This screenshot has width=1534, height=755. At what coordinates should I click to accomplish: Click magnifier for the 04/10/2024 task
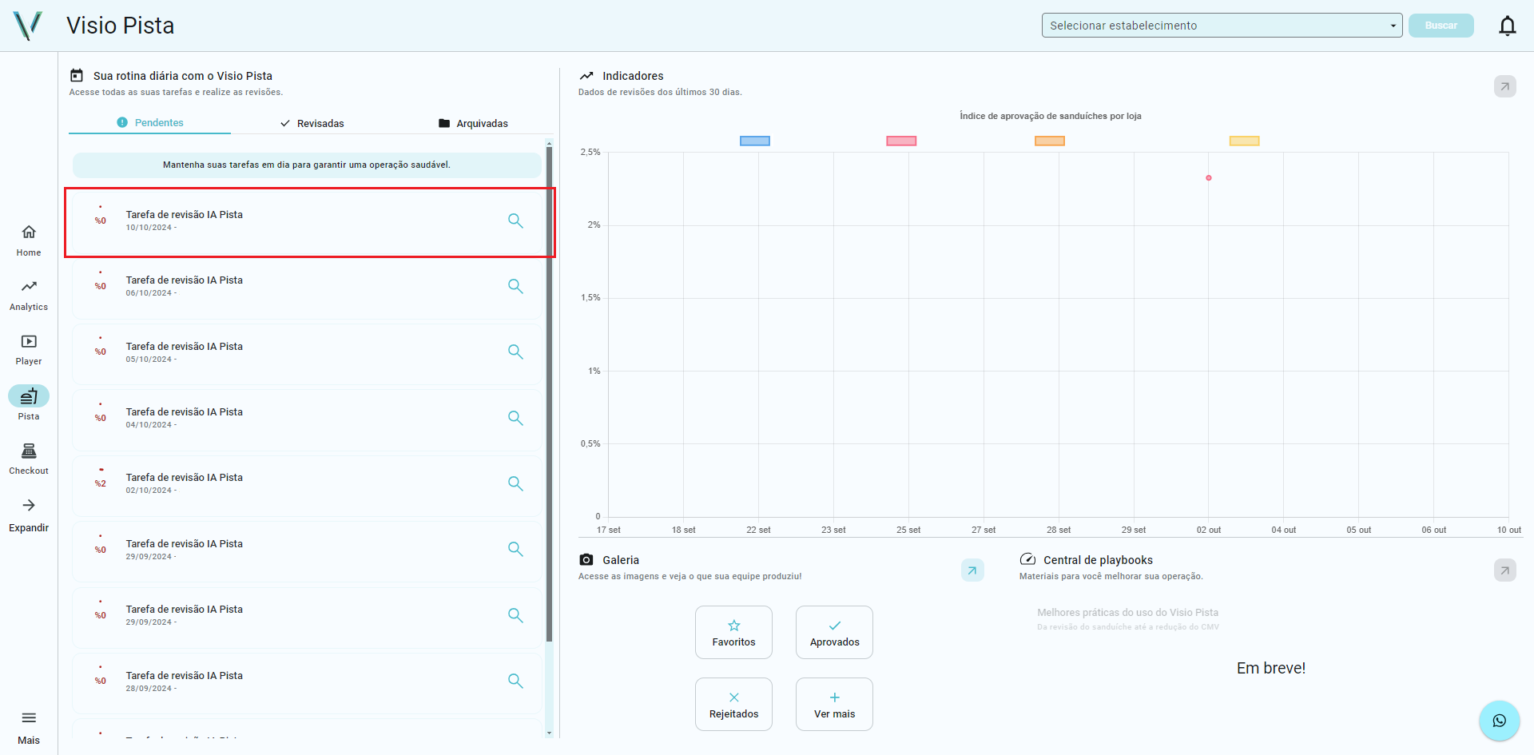coord(516,418)
